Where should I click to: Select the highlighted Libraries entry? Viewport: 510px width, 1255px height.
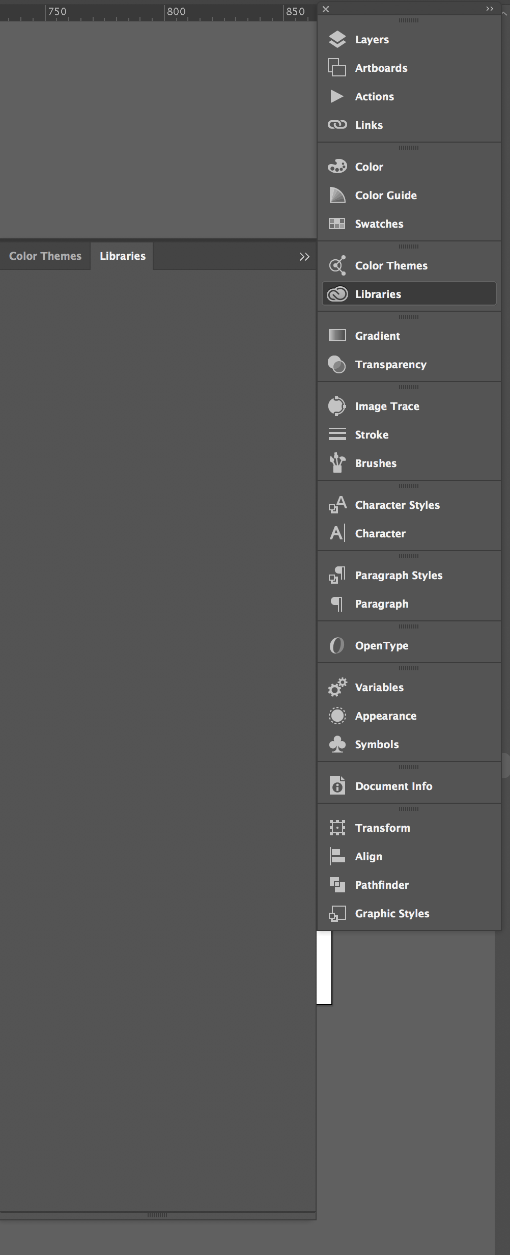378,294
